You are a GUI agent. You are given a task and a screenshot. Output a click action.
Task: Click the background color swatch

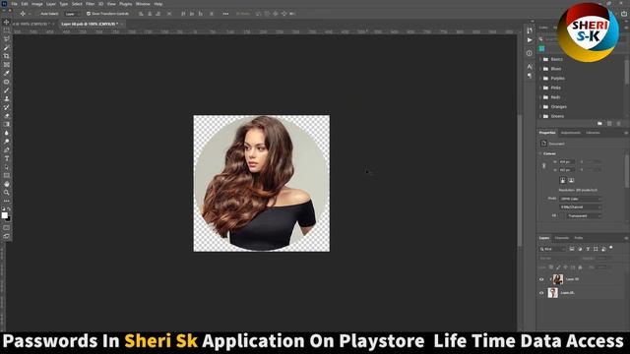pyautogui.click(x=9, y=219)
